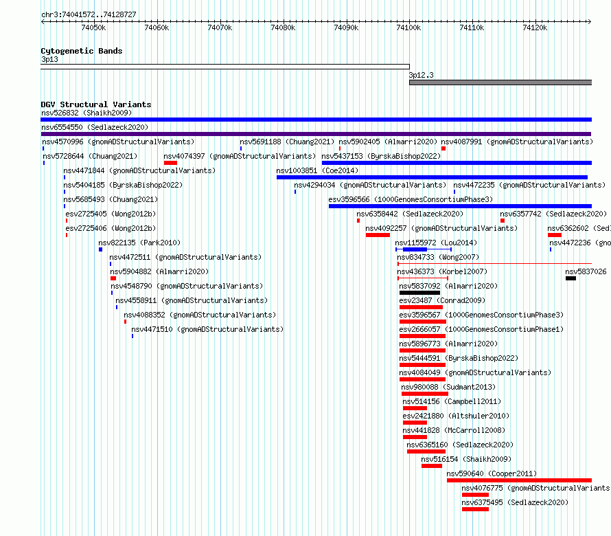The height and width of the screenshot is (536, 611).
Task: Click esv3596566 (1000GenomesConsortiumPhase3) label
Action: [411, 199]
